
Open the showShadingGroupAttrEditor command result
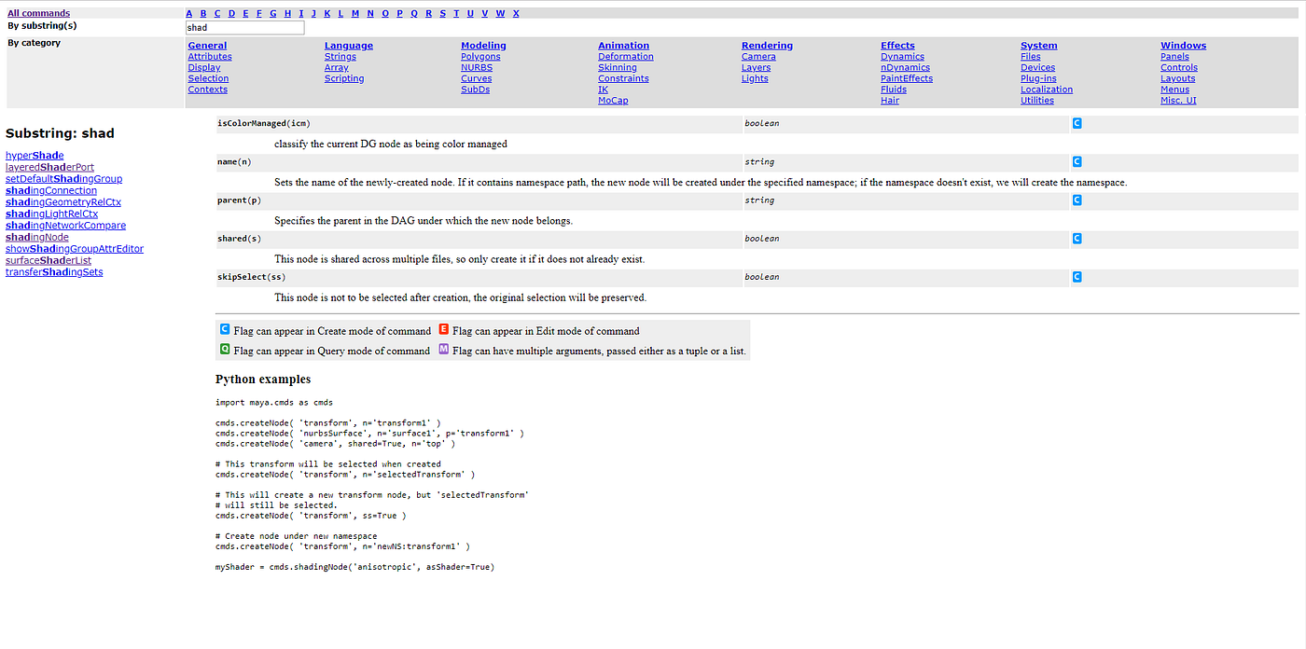pyautogui.click(x=75, y=249)
